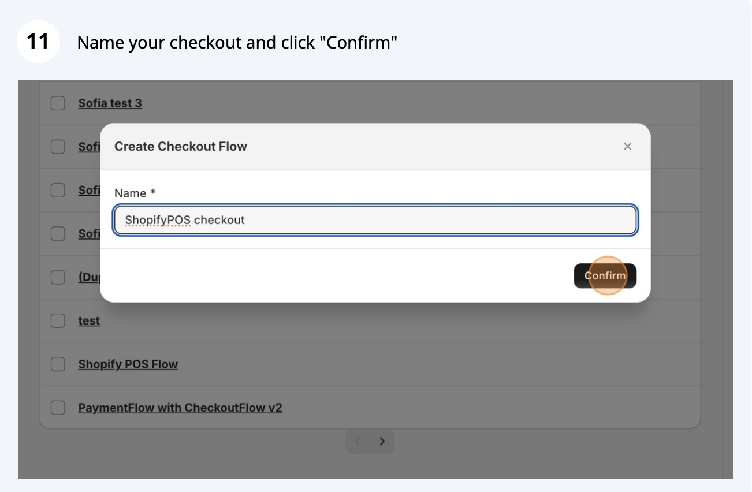This screenshot has height=492, width=752.
Task: Focus the Name input field
Action: [x=375, y=220]
